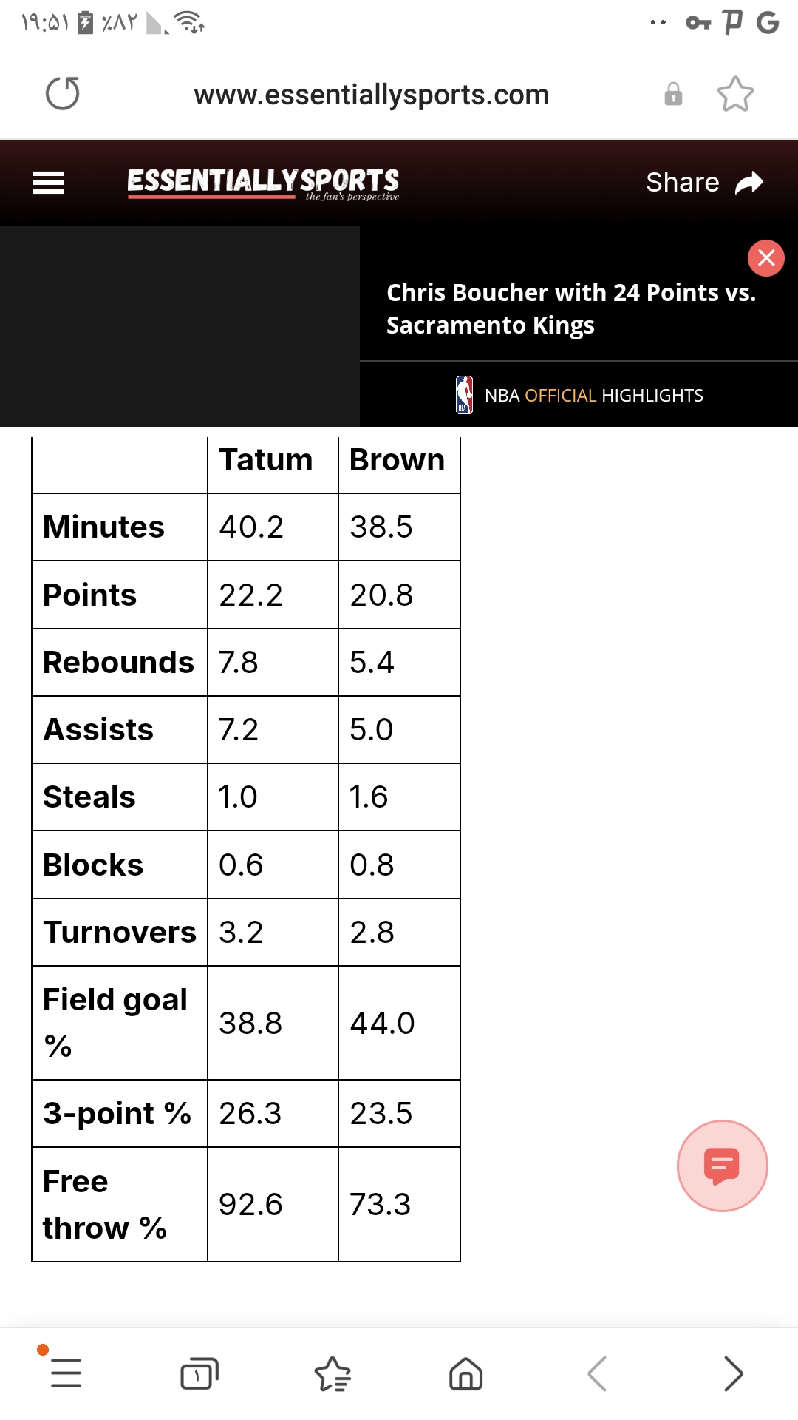The height and width of the screenshot is (1420, 798).
Task: Show open tabs in the browser
Action: pos(199,1374)
